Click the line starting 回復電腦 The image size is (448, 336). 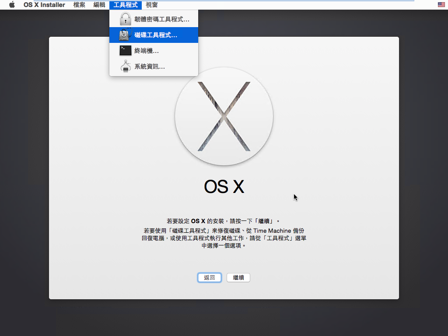[x=224, y=238]
